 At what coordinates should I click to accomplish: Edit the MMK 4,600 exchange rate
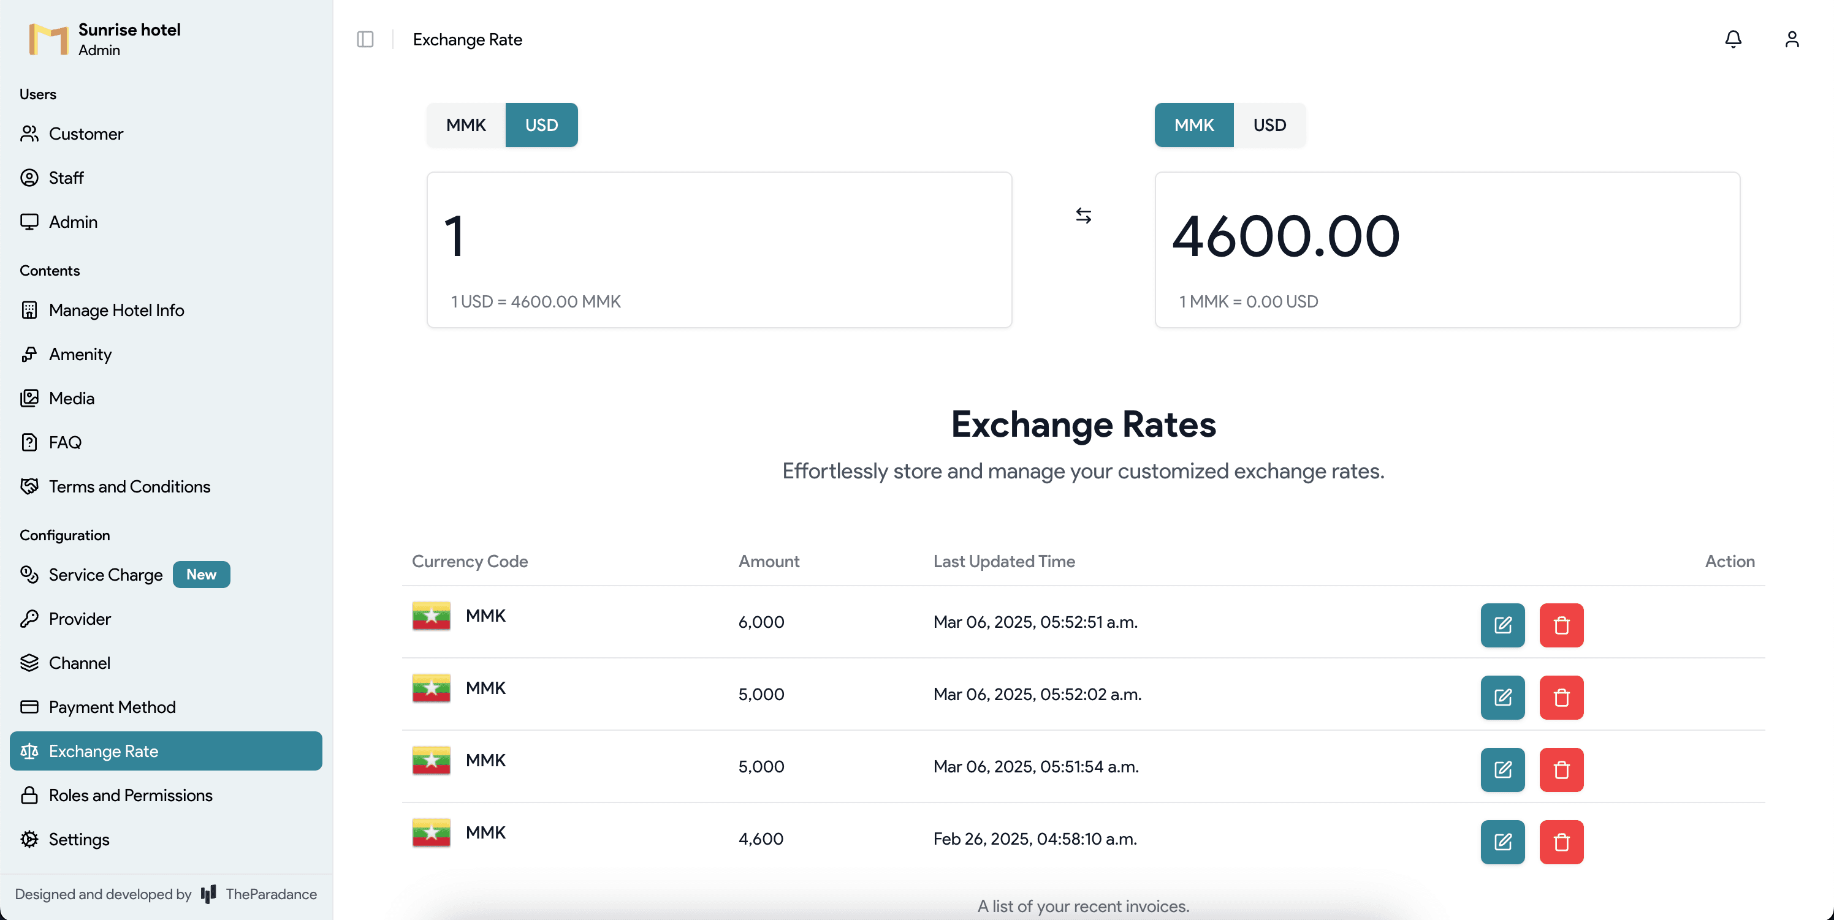click(1502, 842)
